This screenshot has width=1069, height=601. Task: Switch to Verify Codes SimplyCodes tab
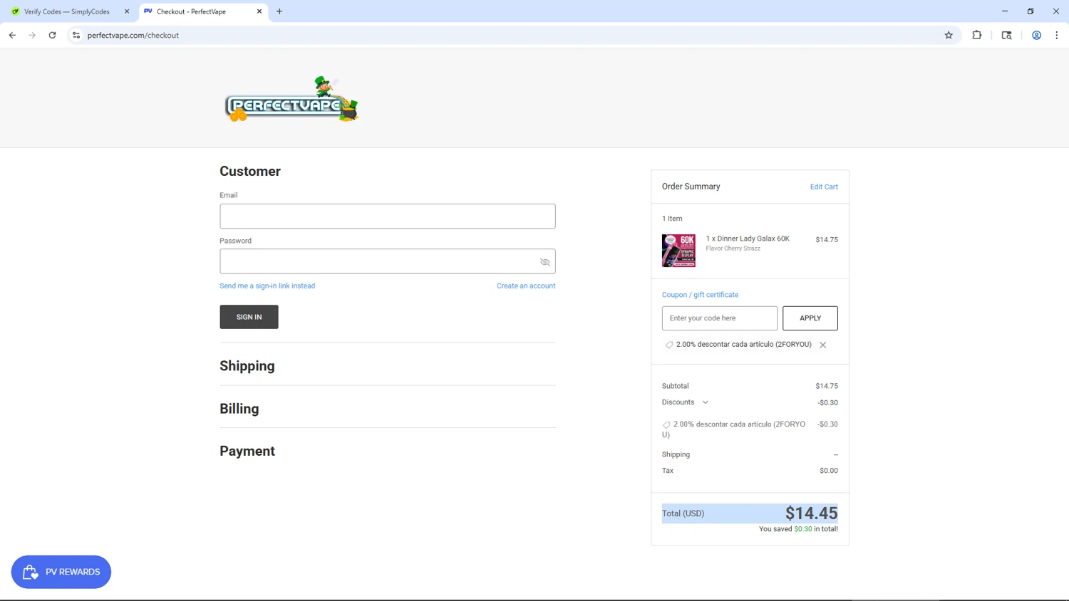(x=66, y=11)
